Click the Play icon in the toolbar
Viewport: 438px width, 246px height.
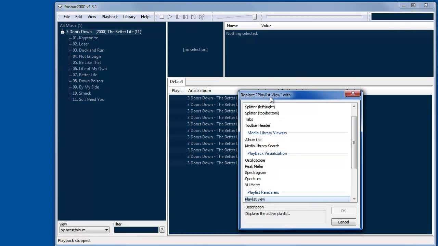[x=169, y=16]
